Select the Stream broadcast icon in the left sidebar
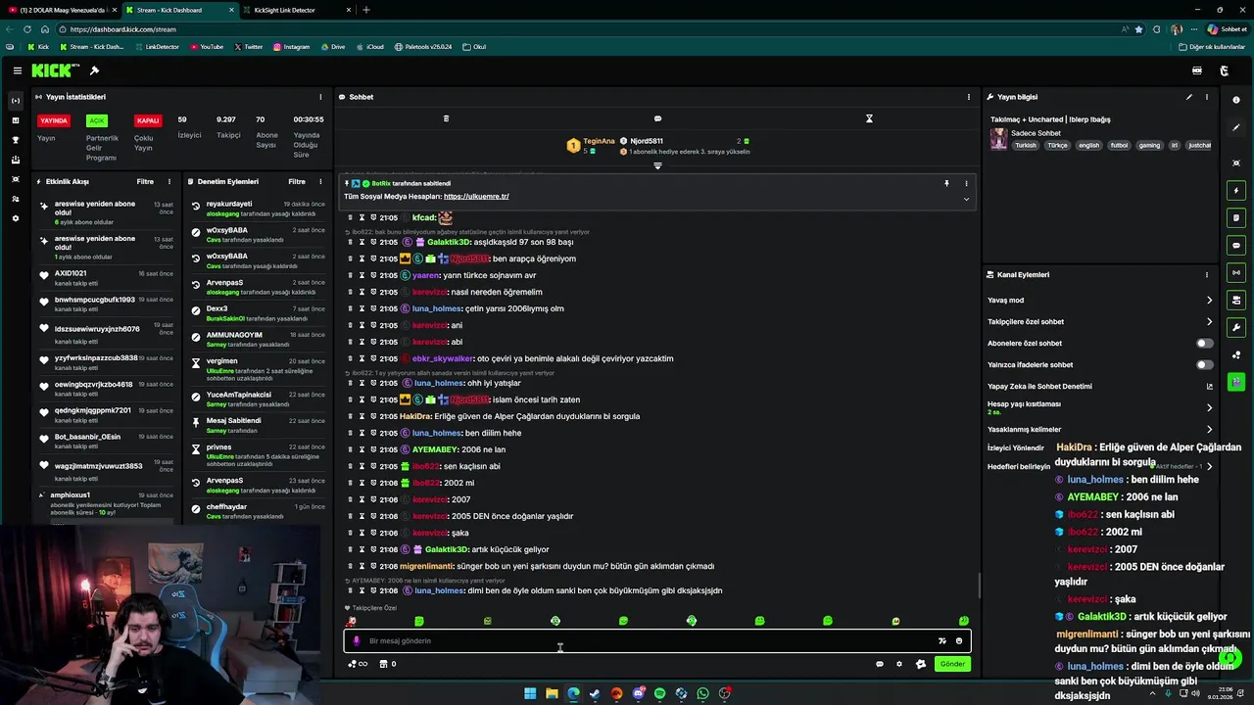1254x705 pixels. click(15, 100)
